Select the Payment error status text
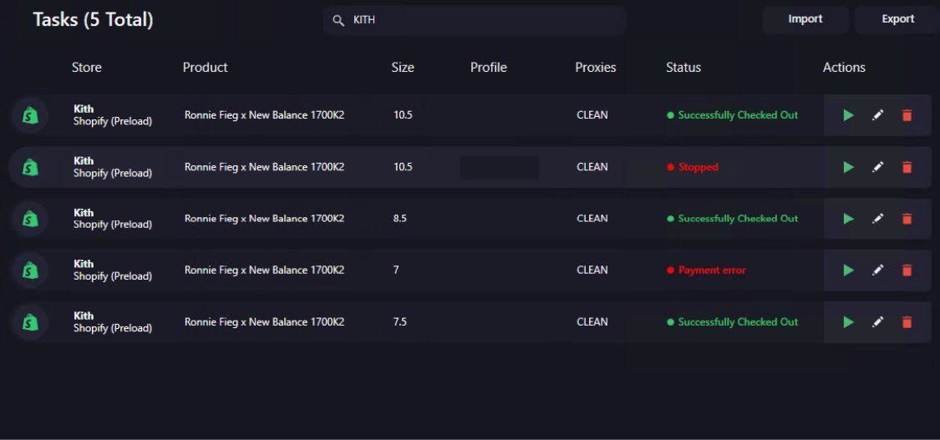940x440 pixels. coord(712,271)
